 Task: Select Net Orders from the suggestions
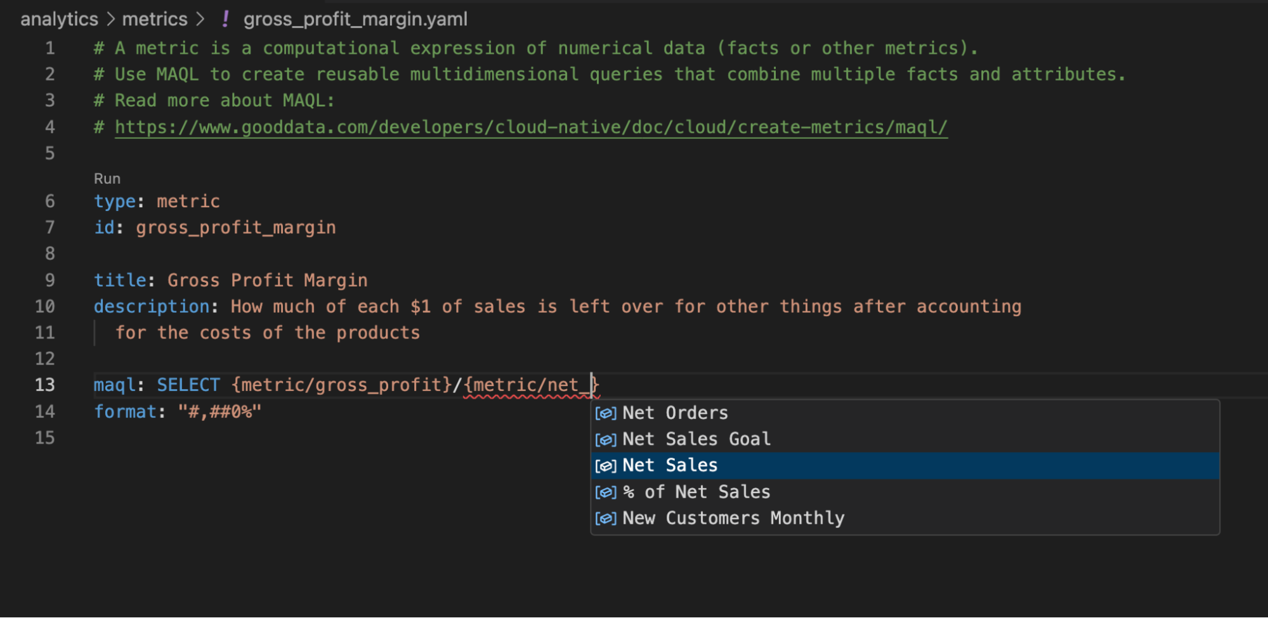[x=674, y=413]
